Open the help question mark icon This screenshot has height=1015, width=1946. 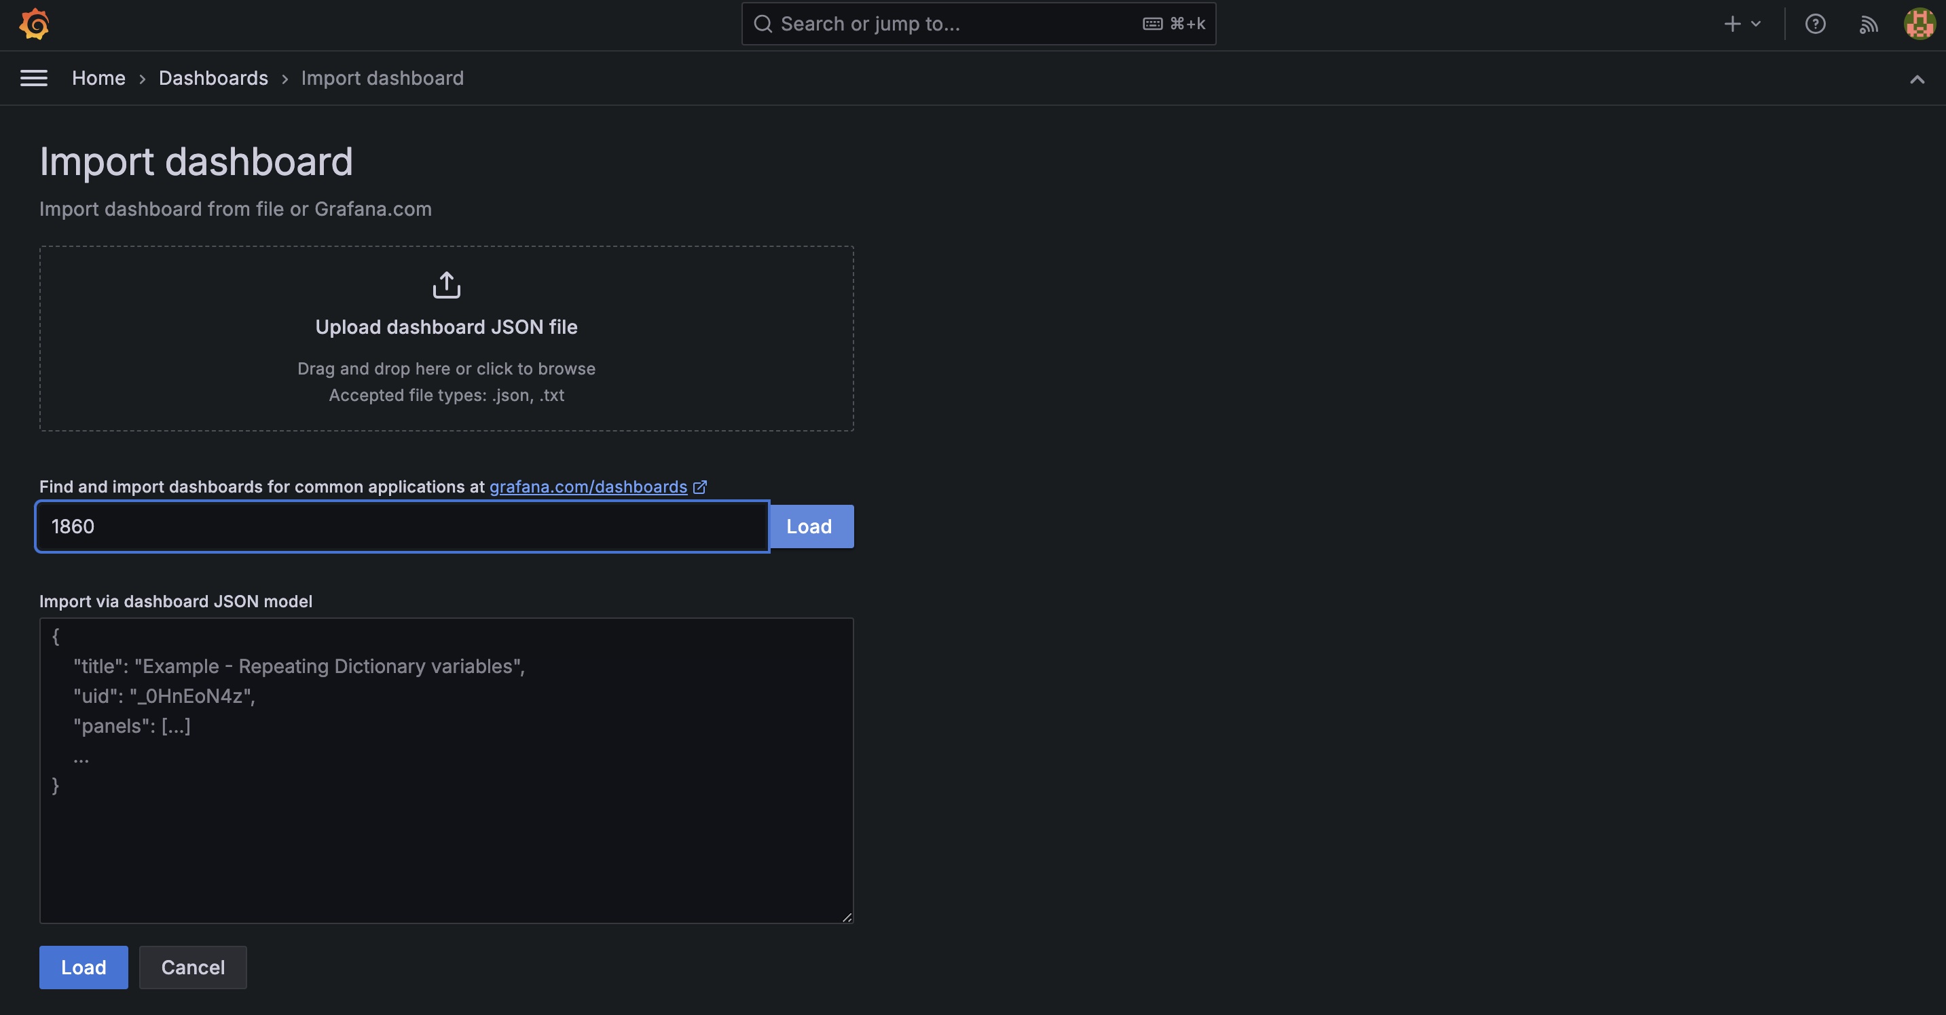pos(1816,24)
